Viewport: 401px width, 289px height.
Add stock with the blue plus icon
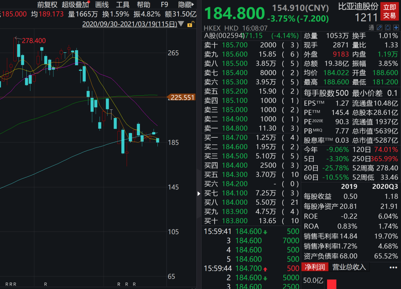point(396,27)
